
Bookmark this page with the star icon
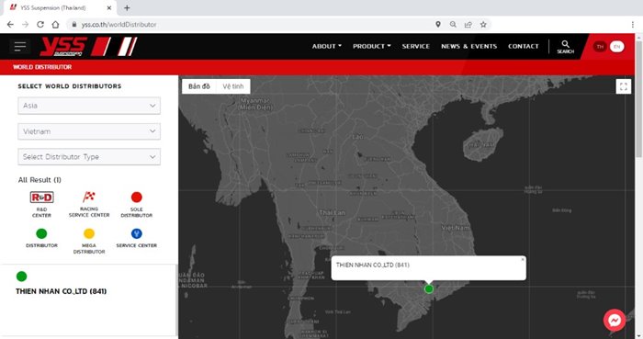coord(483,25)
